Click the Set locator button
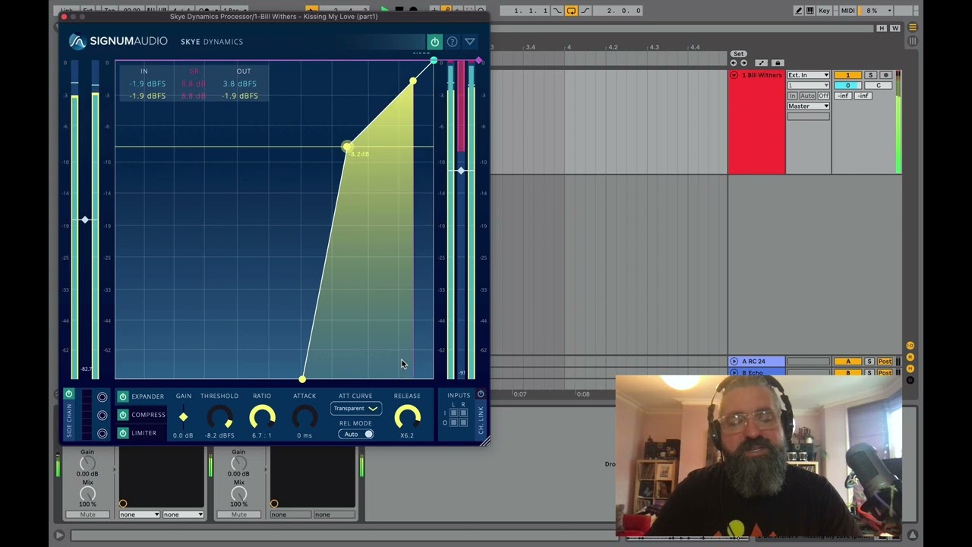Screen dimensions: 972x547 (738, 54)
